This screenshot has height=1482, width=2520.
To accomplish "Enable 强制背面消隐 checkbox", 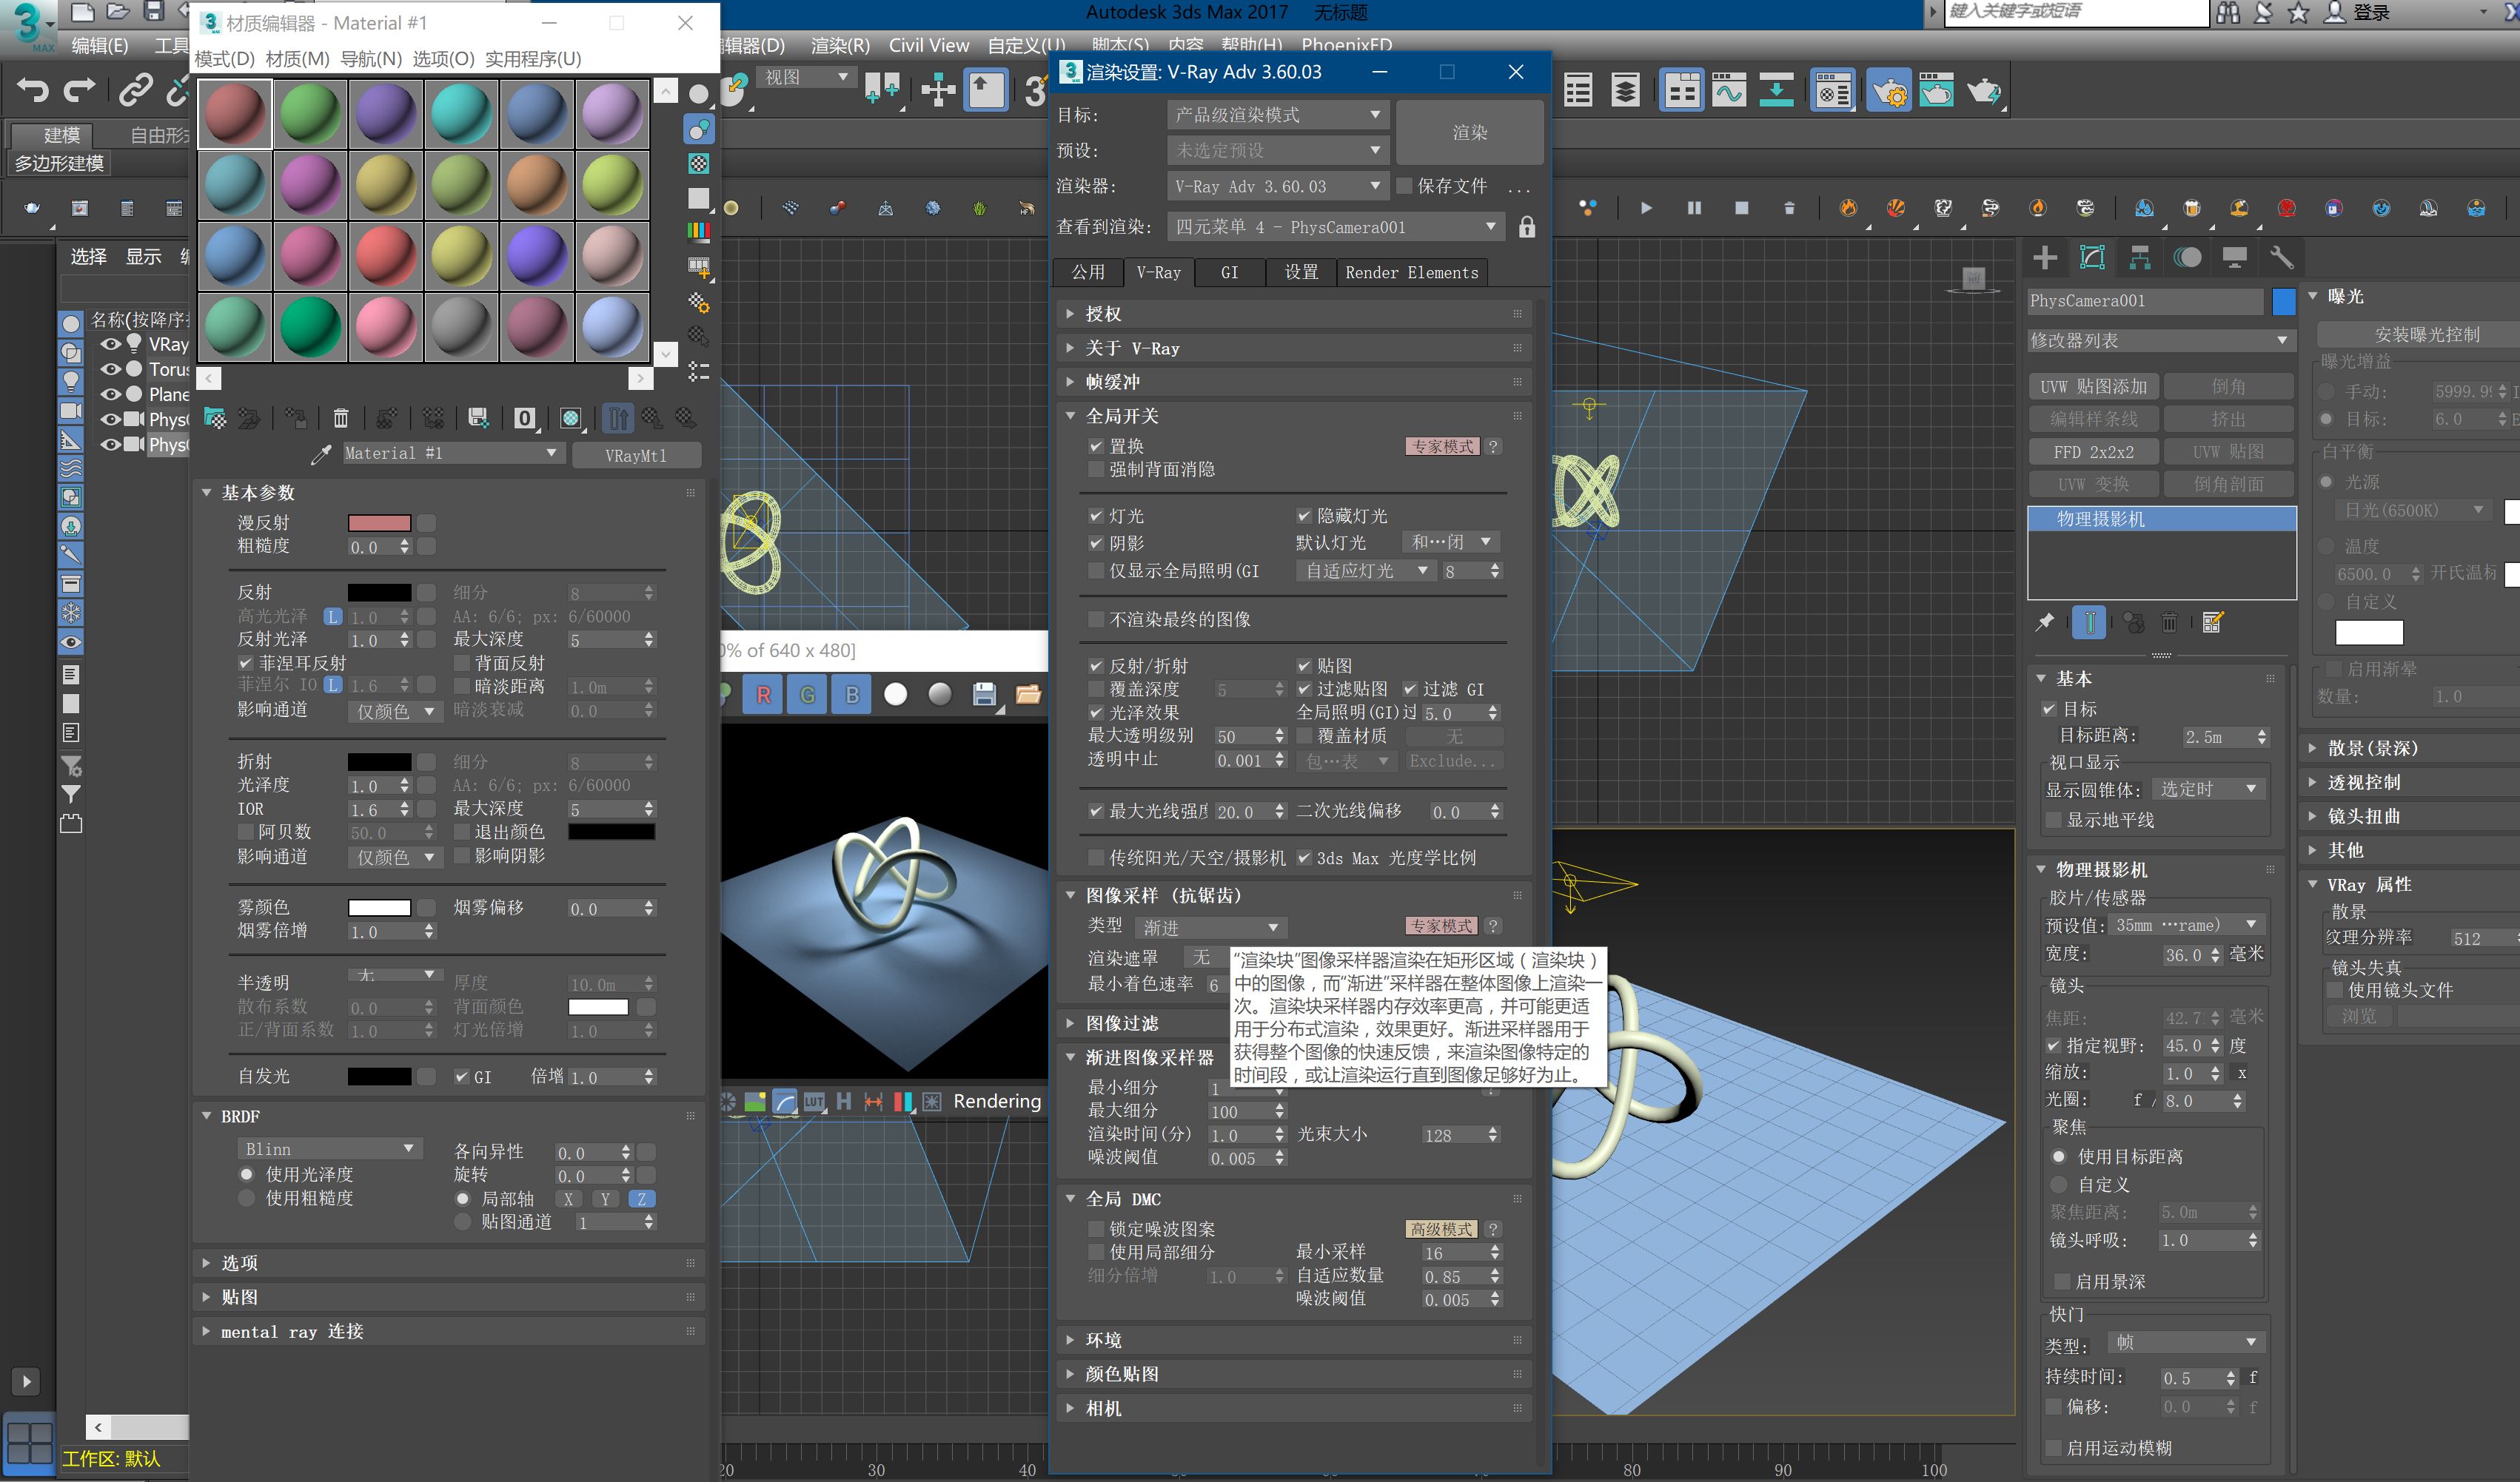I will [1096, 470].
